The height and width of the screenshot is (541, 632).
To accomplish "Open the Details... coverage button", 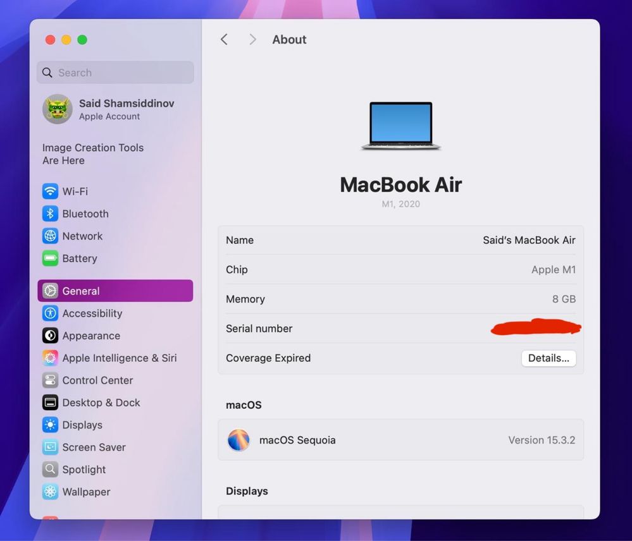I will click(x=548, y=358).
